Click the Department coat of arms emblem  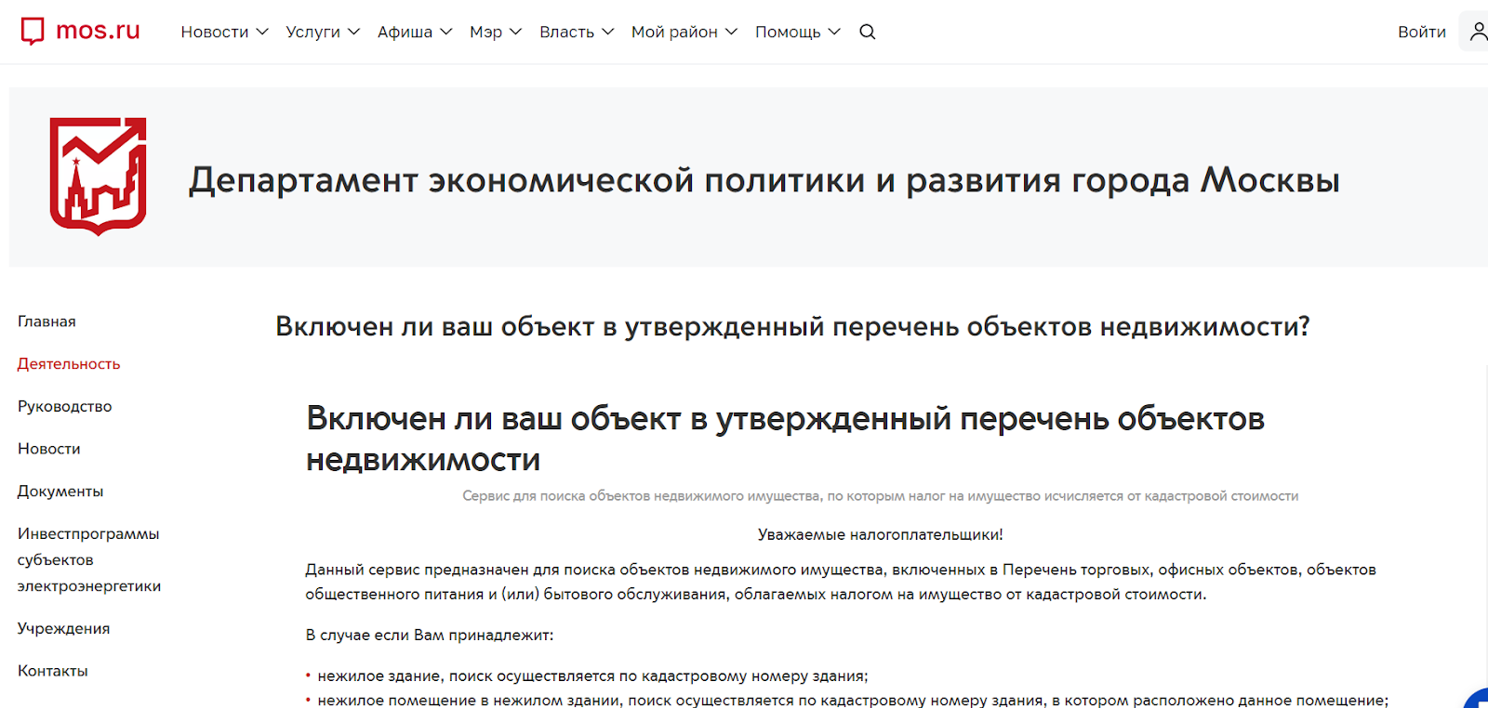click(99, 177)
